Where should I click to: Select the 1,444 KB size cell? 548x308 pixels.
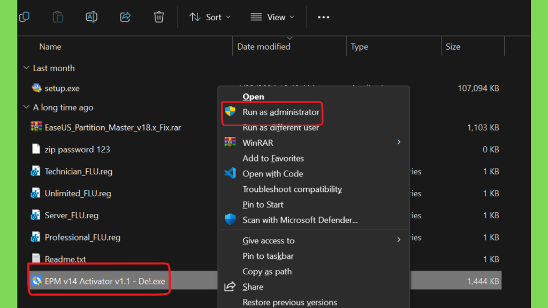point(483,281)
